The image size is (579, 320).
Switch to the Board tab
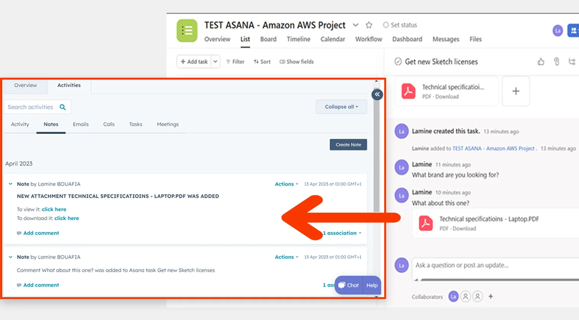268,39
